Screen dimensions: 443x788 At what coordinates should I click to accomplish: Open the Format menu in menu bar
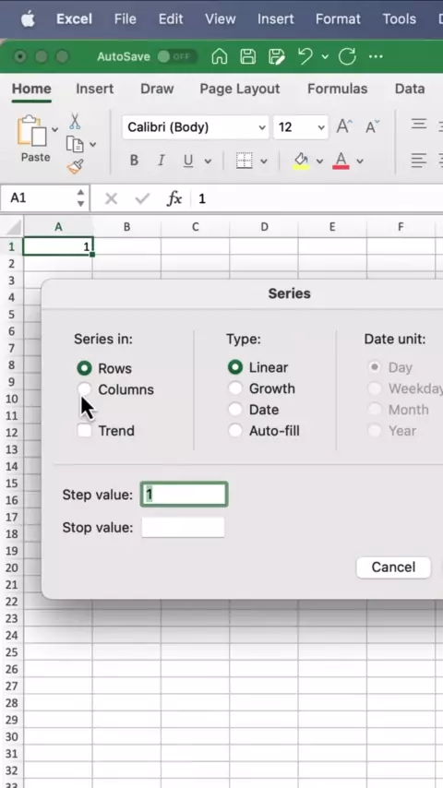(338, 19)
